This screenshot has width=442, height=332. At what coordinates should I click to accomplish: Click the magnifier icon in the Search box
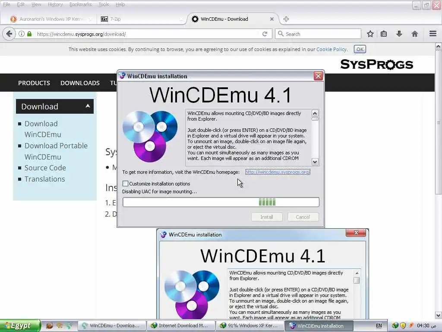[281, 34]
